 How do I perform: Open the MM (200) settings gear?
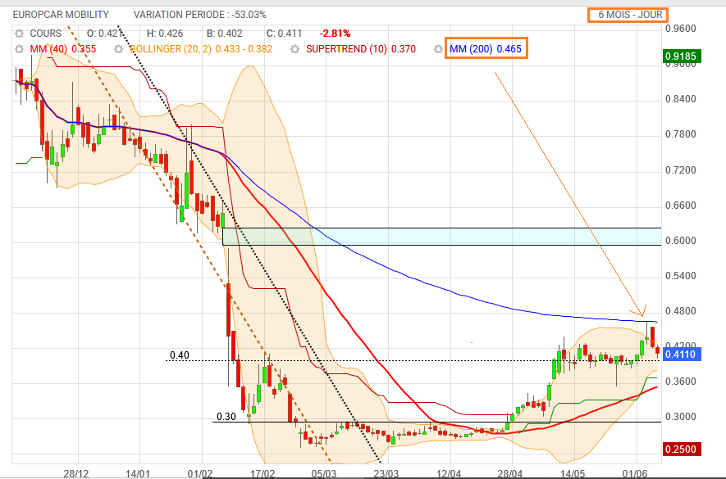click(x=438, y=49)
